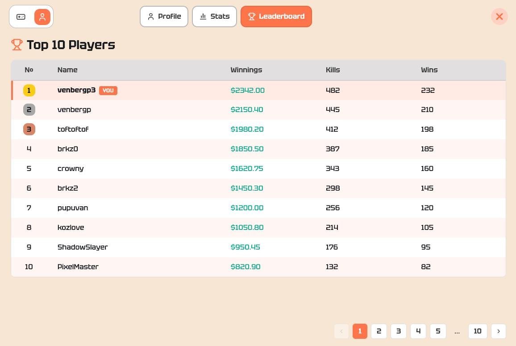Click winnings value $2150.40
Screen dimensions: 516x346
[x=247, y=110]
